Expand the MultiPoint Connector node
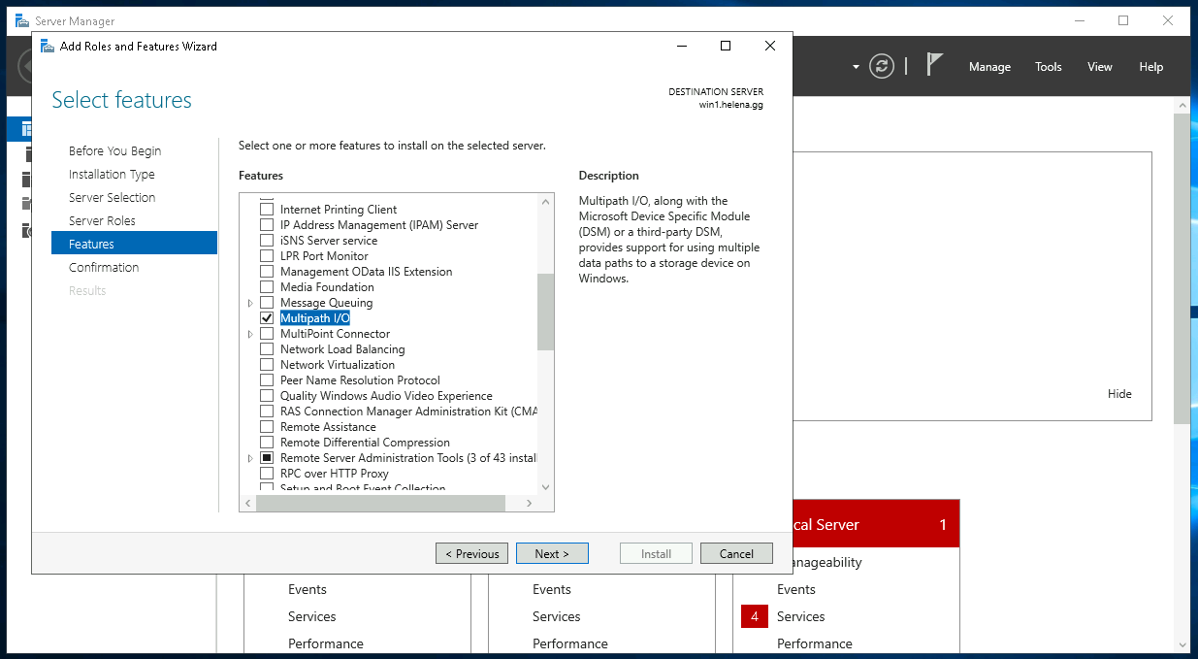 [x=250, y=334]
